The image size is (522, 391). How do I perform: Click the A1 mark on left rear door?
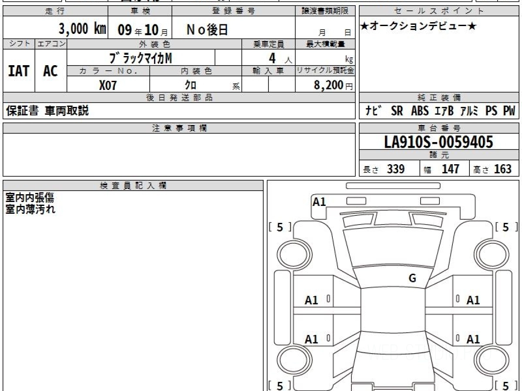coord(311,339)
